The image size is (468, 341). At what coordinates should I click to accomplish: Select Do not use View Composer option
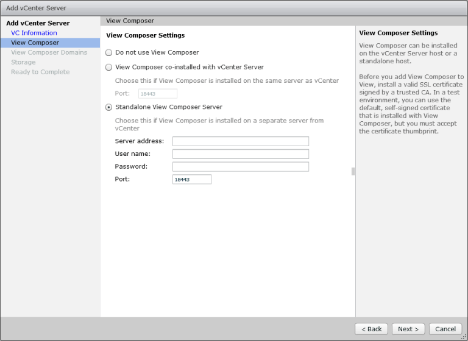(x=109, y=53)
